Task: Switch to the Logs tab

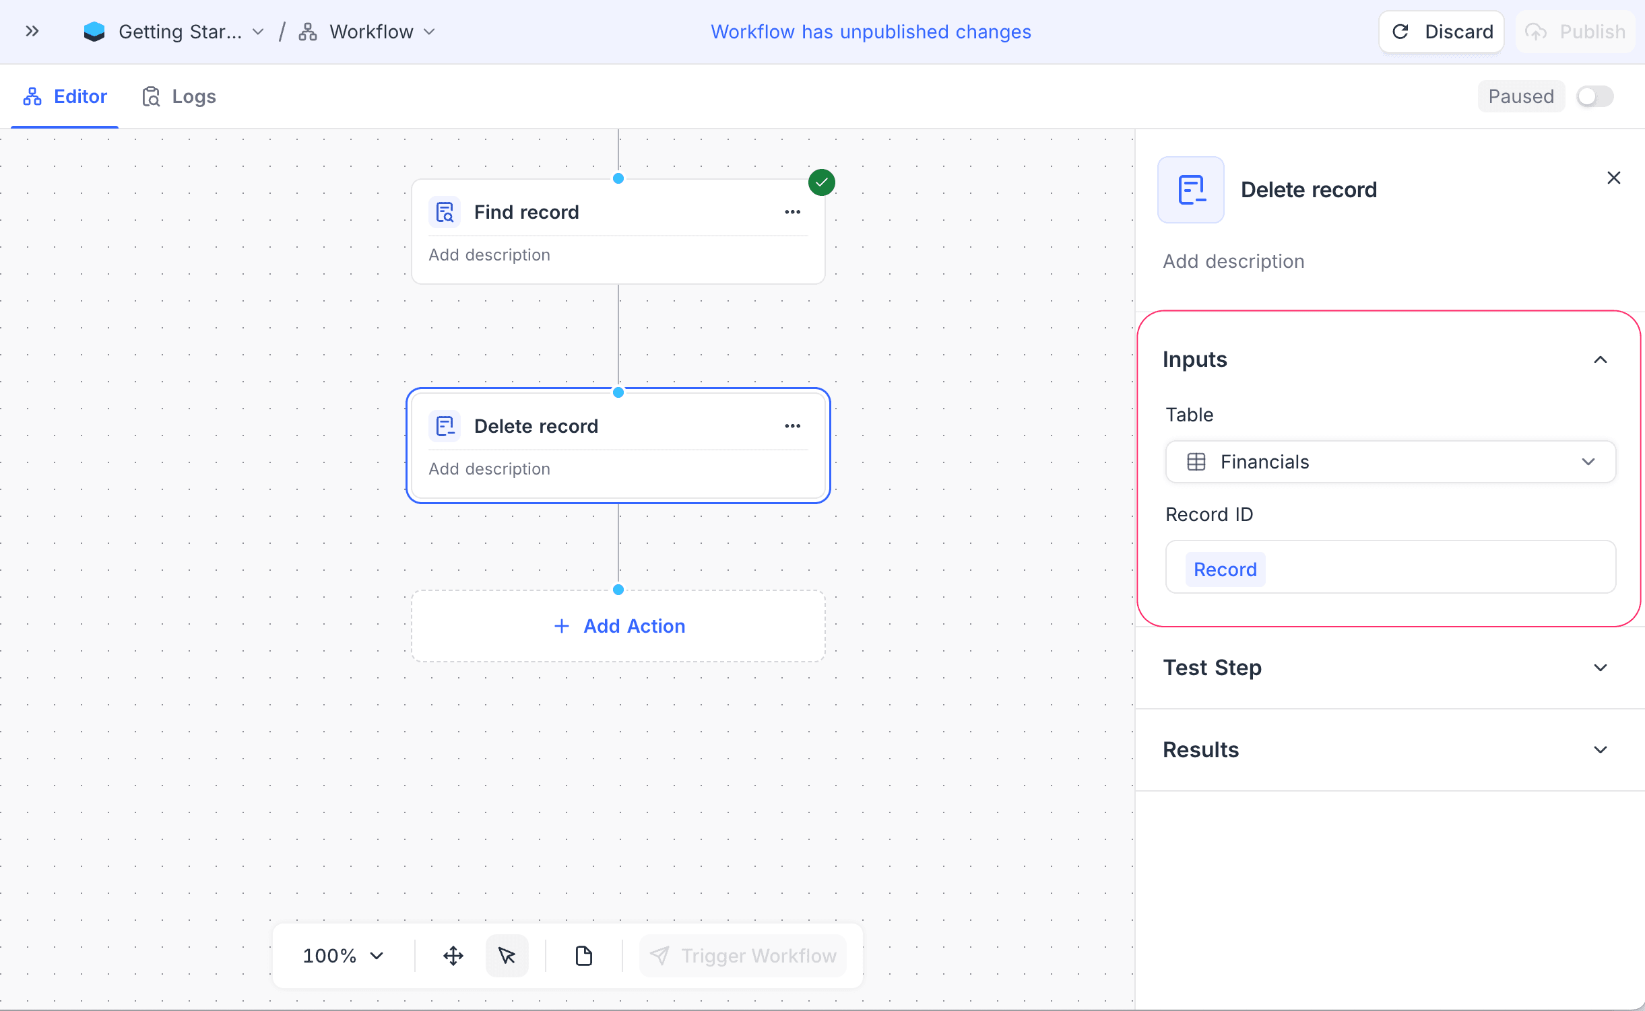Action: click(179, 96)
